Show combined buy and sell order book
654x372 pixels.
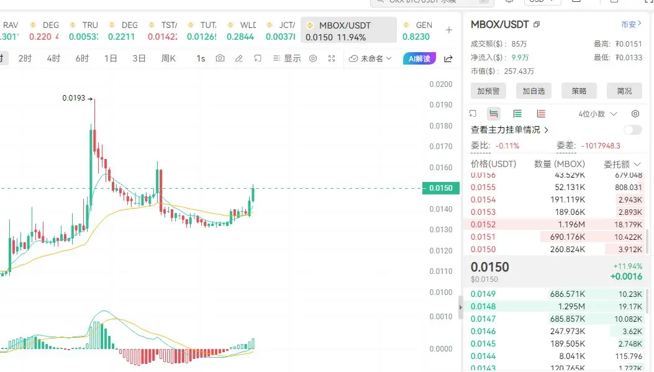click(493, 114)
